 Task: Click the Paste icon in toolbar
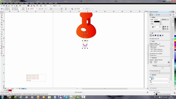click(17, 6)
